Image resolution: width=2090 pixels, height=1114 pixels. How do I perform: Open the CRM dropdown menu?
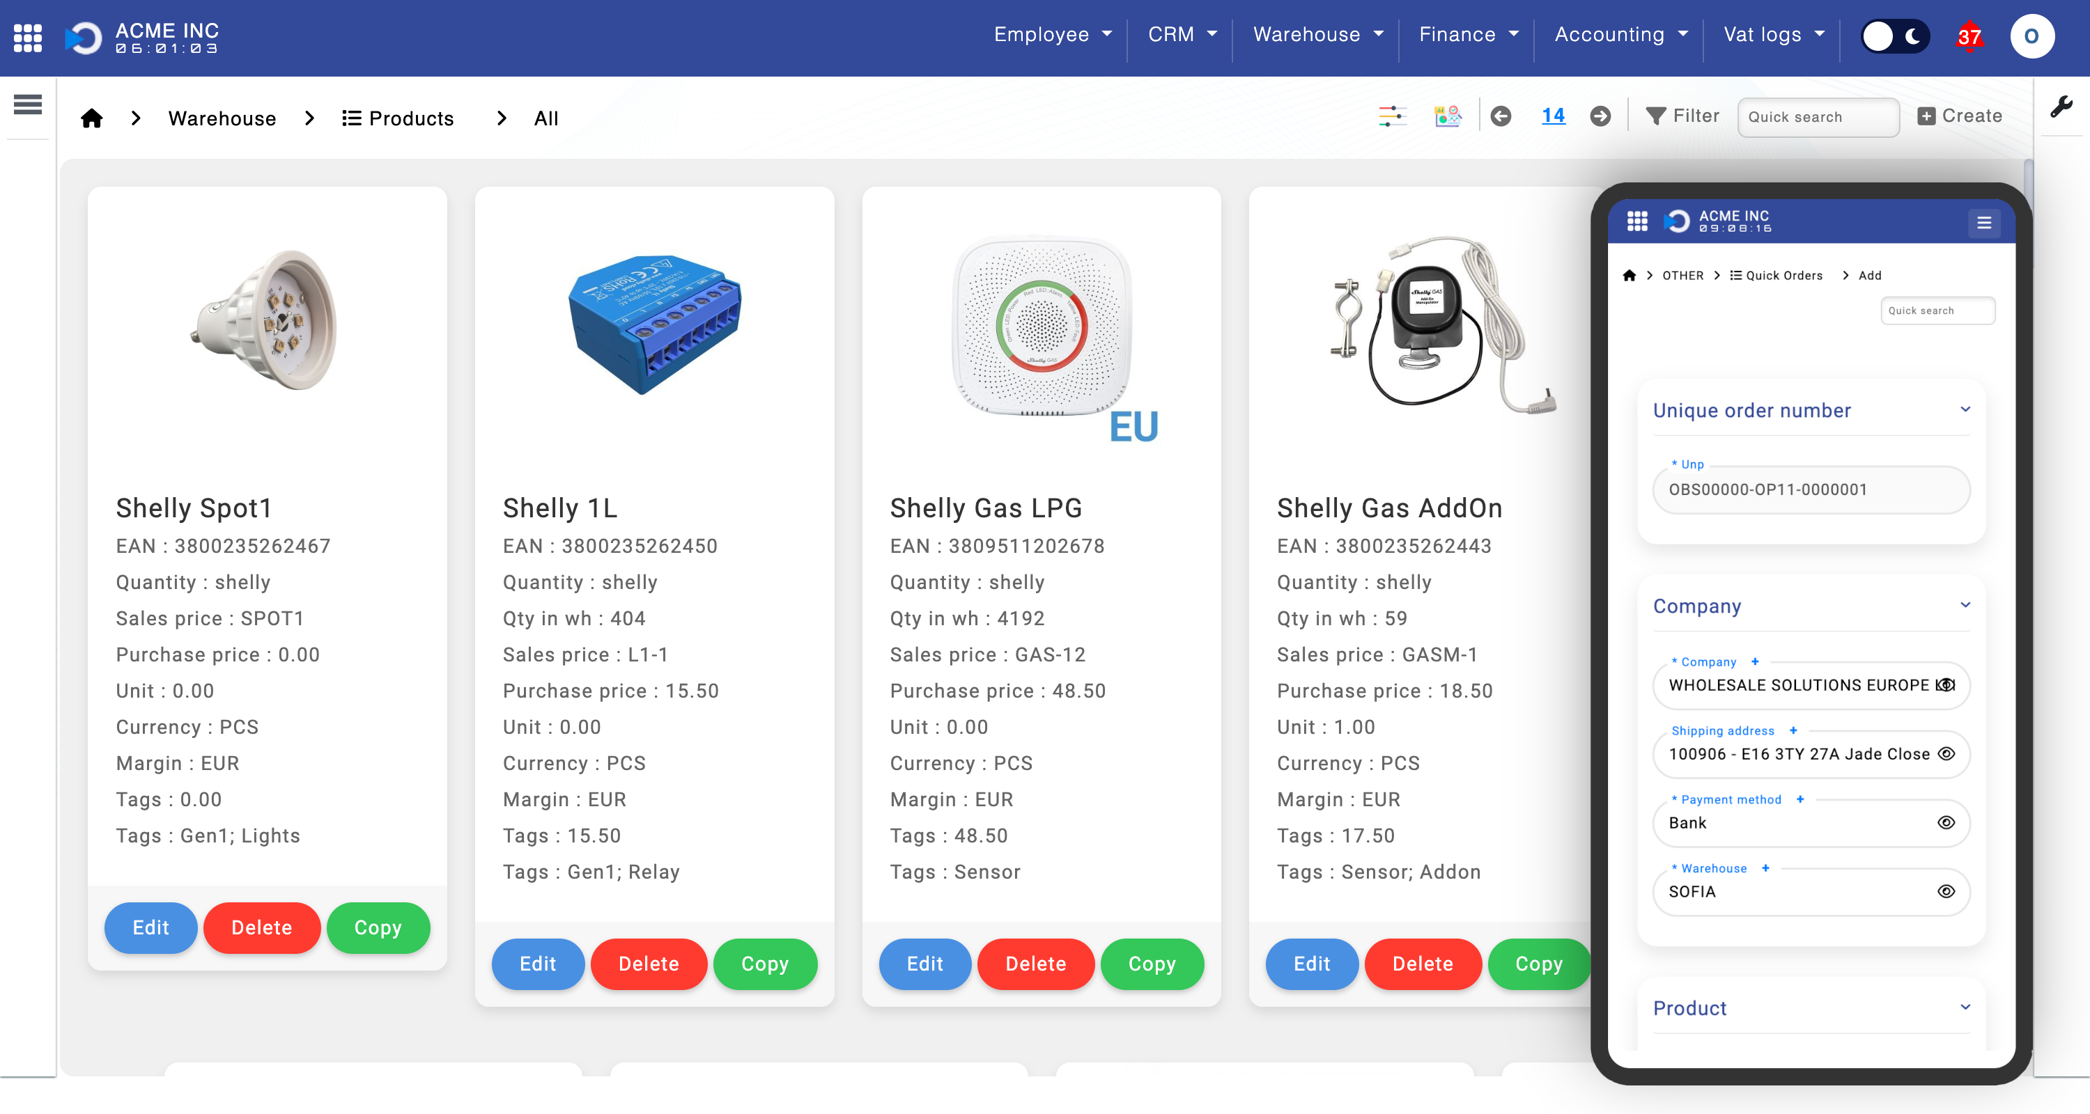point(1182,34)
